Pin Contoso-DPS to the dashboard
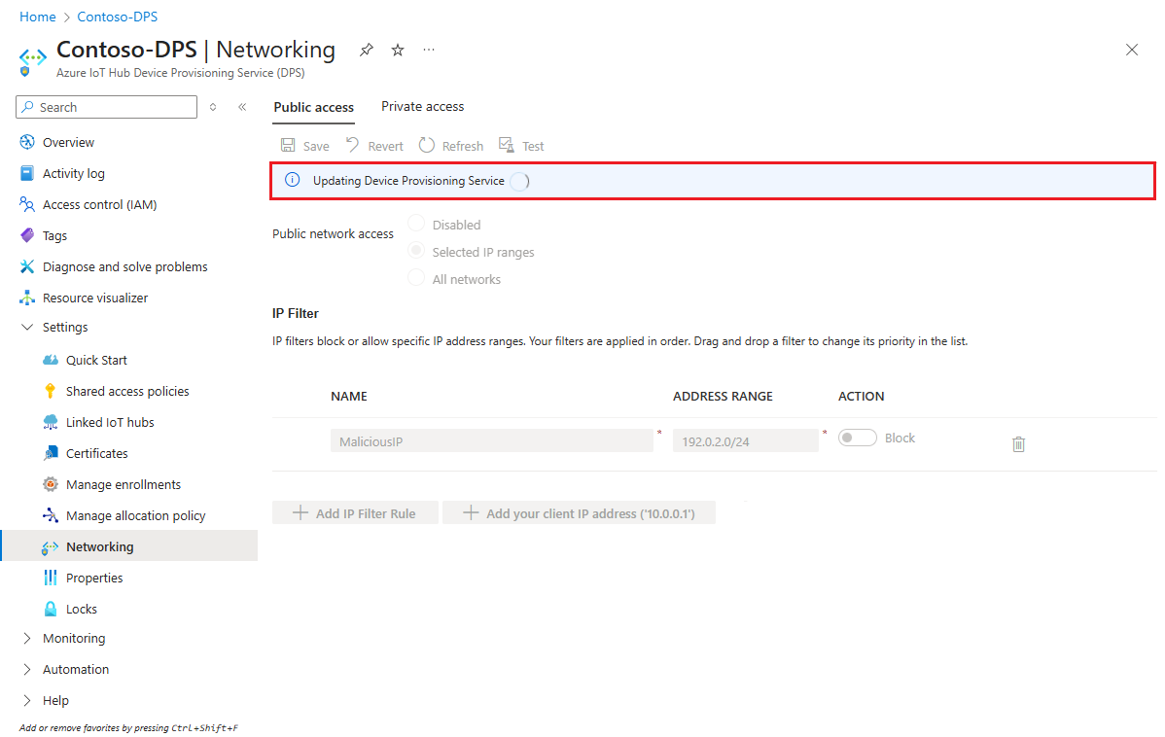Image resolution: width=1165 pixels, height=737 pixels. pos(366,49)
